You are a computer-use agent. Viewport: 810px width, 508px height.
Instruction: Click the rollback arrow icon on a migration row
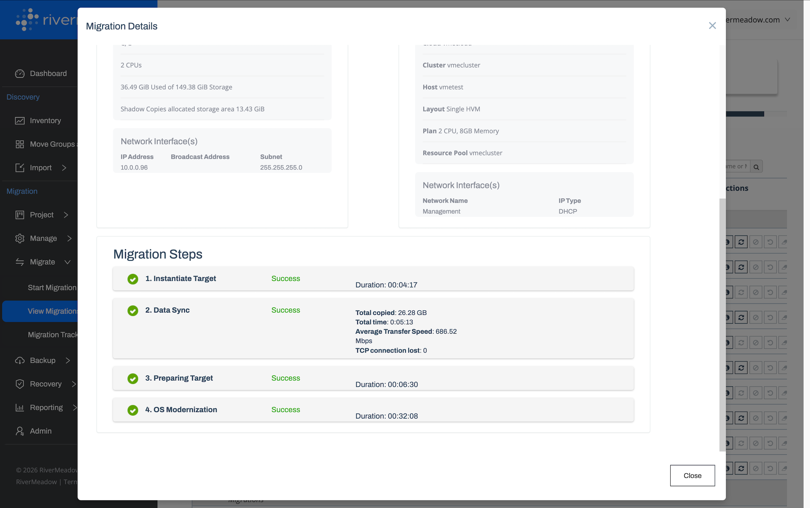[x=770, y=242]
